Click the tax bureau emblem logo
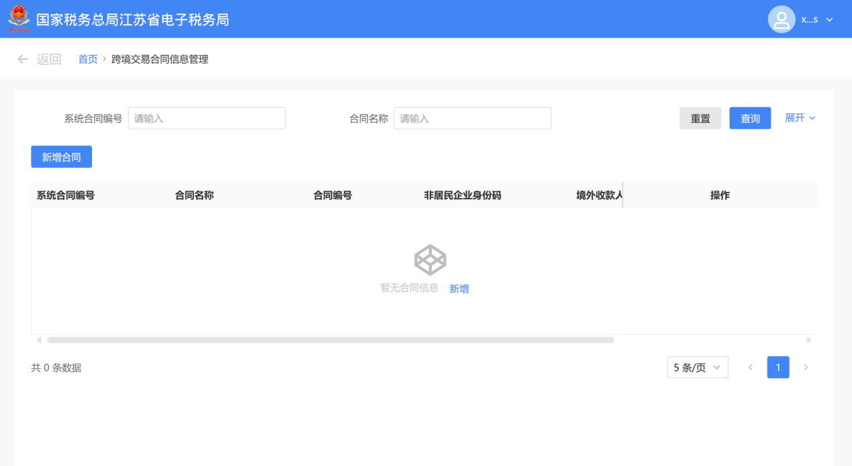The width and height of the screenshot is (852, 466). pos(19,19)
